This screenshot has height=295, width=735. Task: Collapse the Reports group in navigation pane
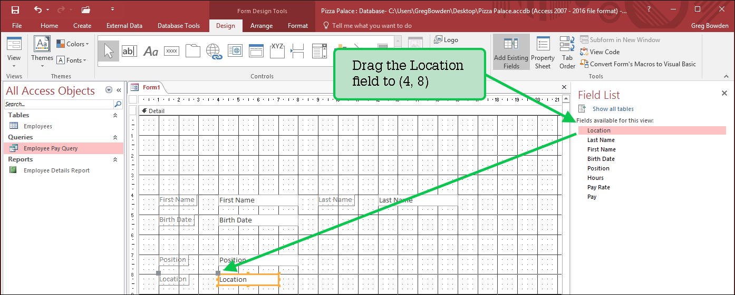115,159
